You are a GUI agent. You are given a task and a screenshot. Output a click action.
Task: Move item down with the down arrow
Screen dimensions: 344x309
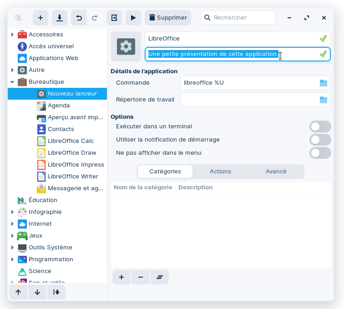[x=37, y=292]
